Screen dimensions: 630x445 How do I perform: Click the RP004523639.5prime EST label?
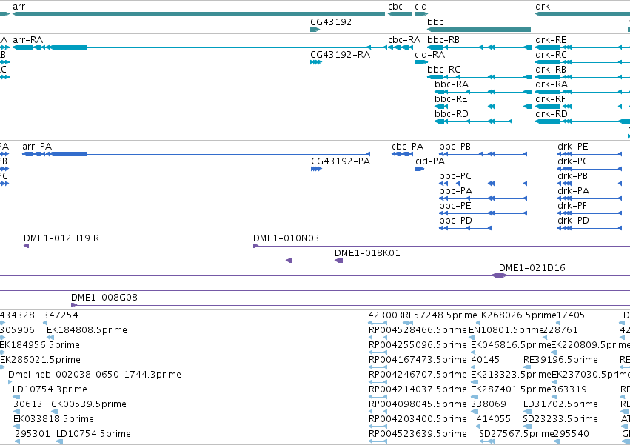pos(418,434)
